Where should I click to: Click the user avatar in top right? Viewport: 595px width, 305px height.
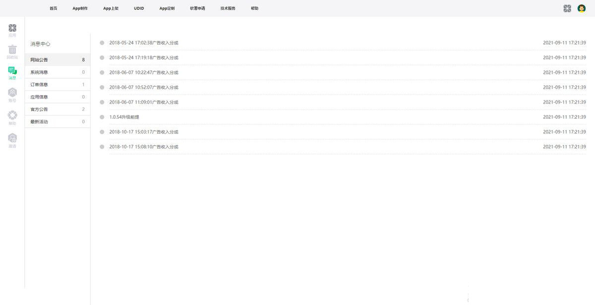(x=582, y=8)
